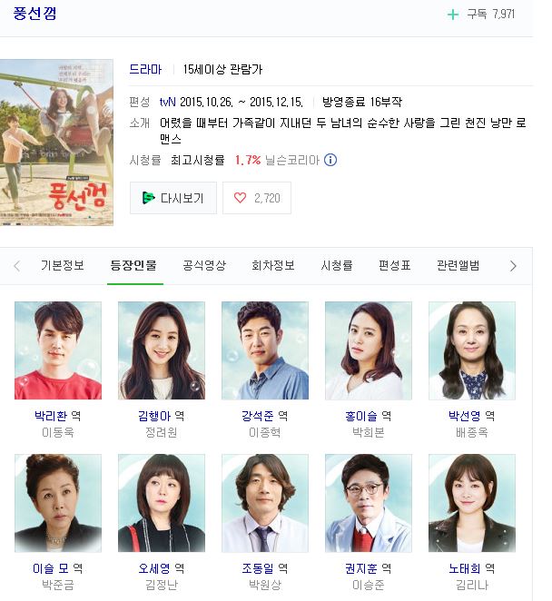Open the 관련앨범 tab
The image size is (552, 601).
tap(458, 265)
